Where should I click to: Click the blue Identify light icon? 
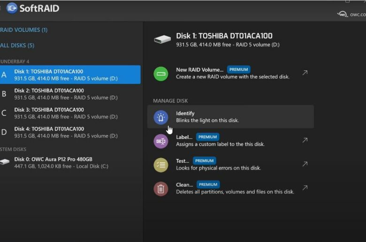coord(161,117)
